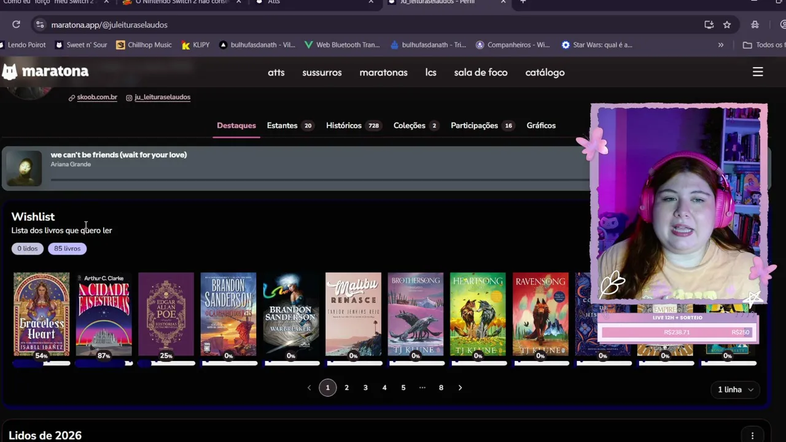The height and width of the screenshot is (442, 786).
Task: Reload the current browser page
Action: (17, 25)
